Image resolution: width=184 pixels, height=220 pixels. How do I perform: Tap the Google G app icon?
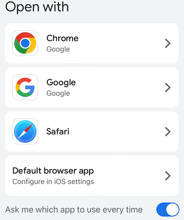coord(25,87)
